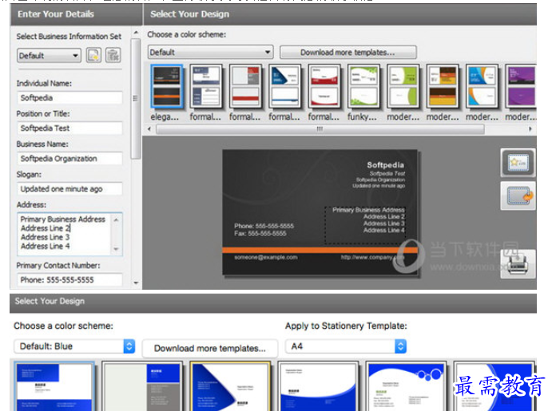Viewport: 552px width, 411px height.
Task: Select the modern green curve template thumbnail
Action: click(x=403, y=86)
